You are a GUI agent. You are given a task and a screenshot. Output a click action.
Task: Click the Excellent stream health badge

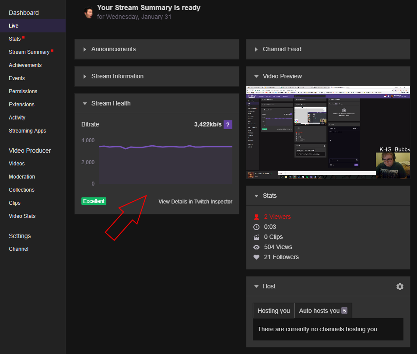pos(94,201)
